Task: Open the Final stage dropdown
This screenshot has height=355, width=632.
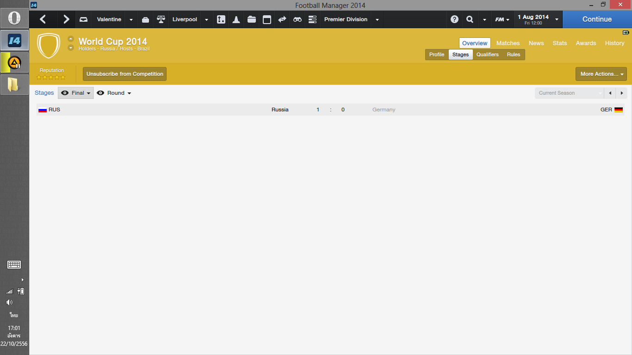Action: pyautogui.click(x=76, y=93)
